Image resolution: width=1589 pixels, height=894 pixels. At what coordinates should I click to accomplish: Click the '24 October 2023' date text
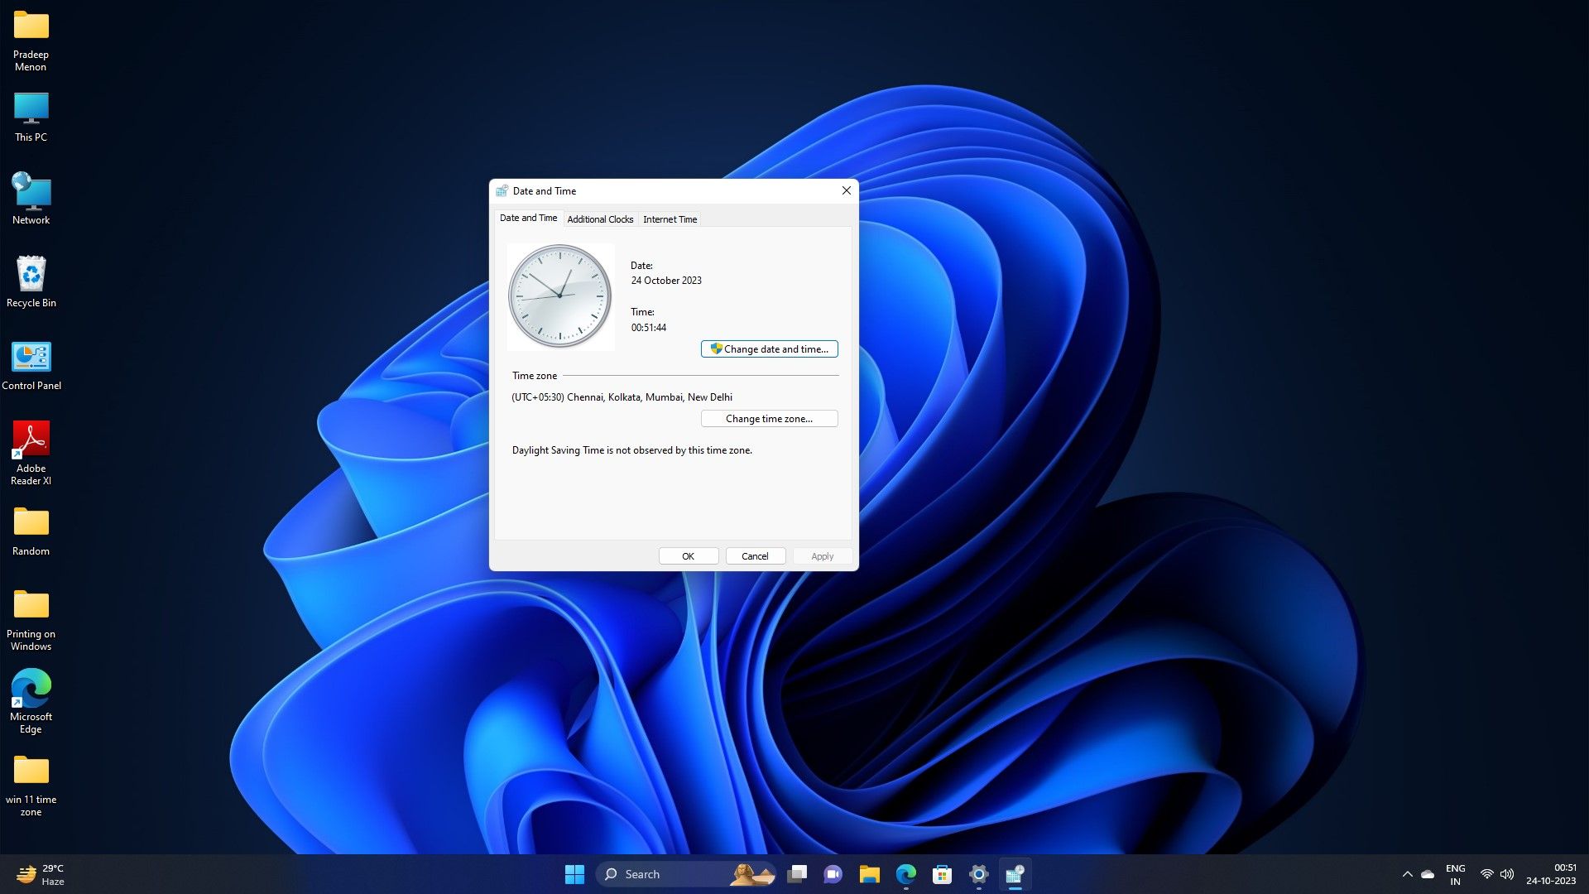(666, 281)
